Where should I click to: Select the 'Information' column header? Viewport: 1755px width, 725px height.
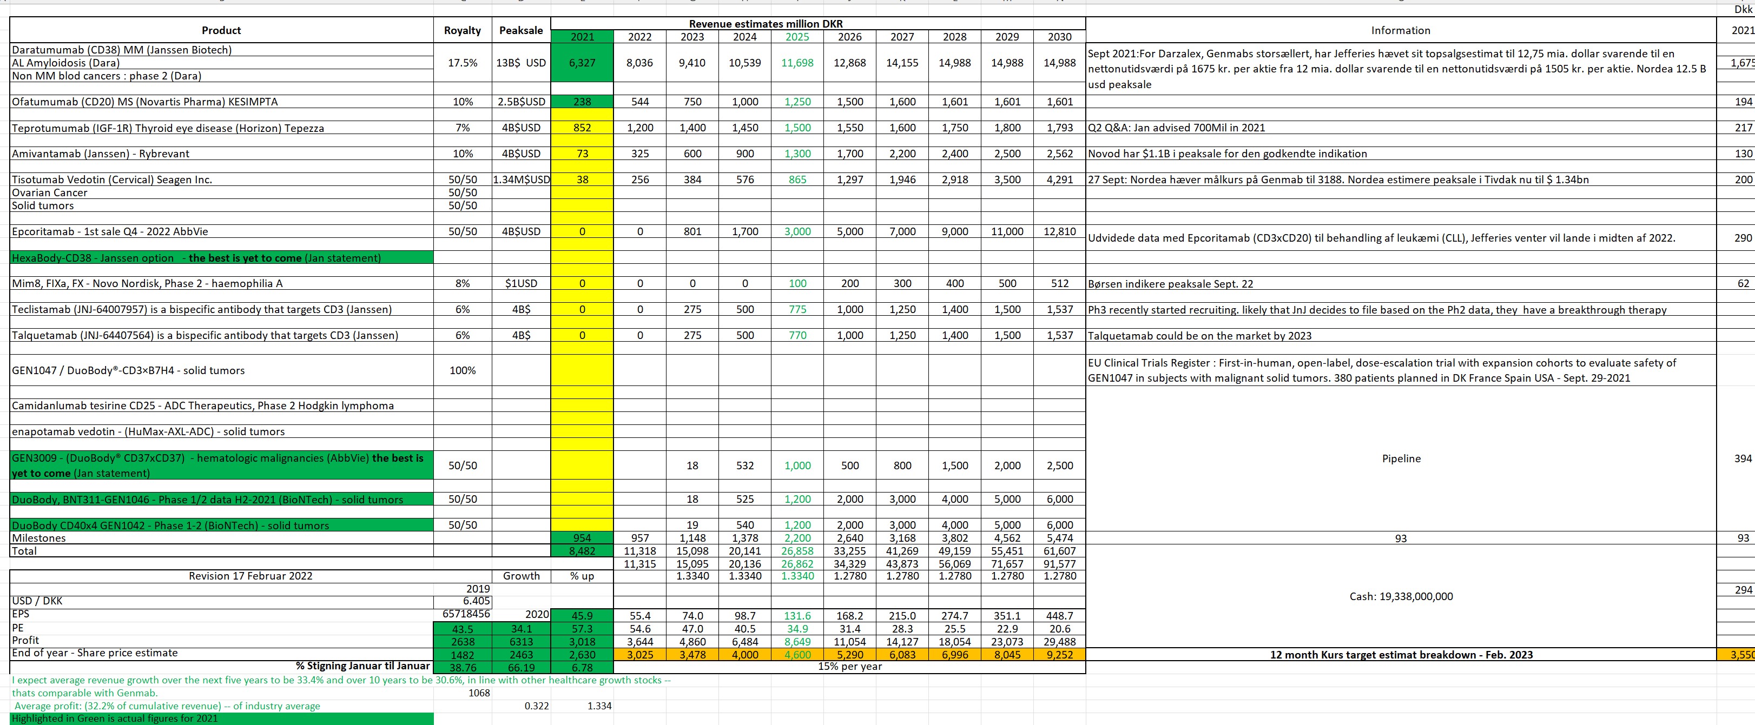click(1401, 30)
